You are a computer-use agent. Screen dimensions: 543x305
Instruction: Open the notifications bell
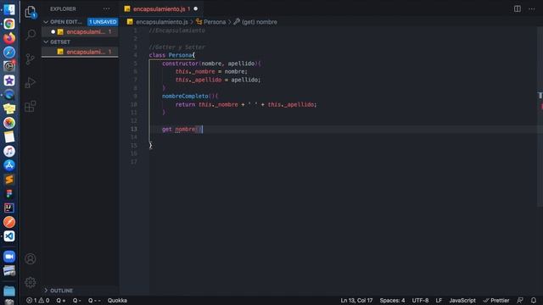(x=534, y=300)
